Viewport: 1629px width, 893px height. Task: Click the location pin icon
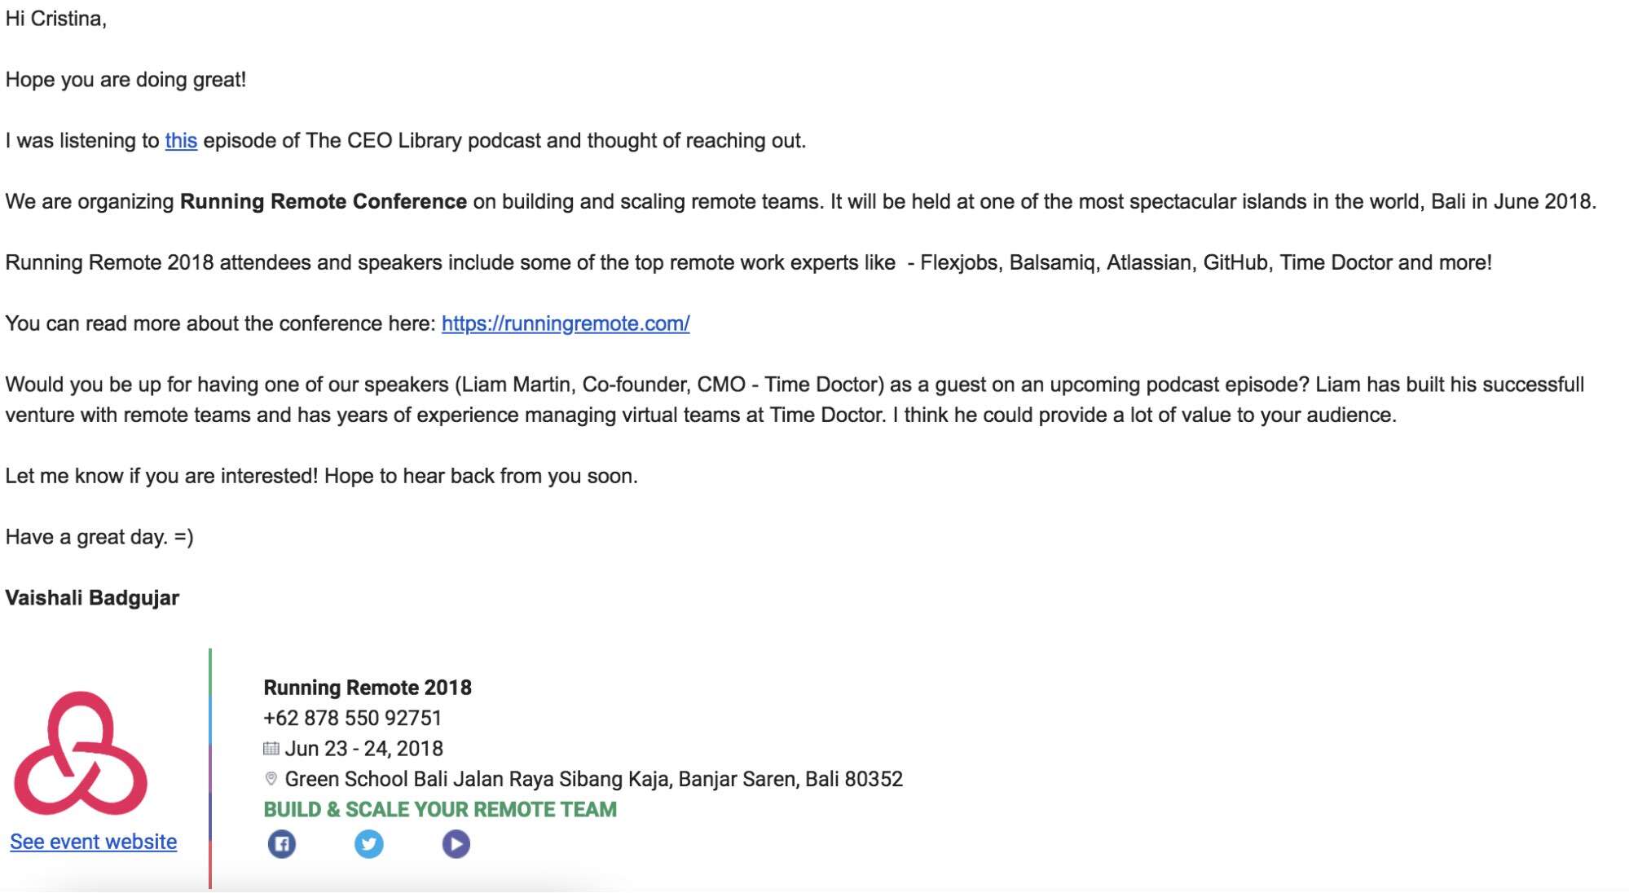pos(271,779)
